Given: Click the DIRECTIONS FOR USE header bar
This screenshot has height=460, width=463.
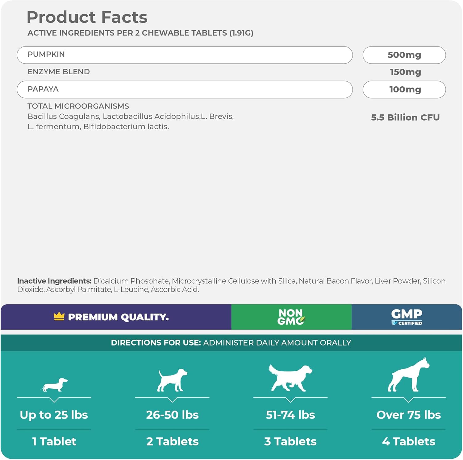Looking at the screenshot, I should click(231, 343).
